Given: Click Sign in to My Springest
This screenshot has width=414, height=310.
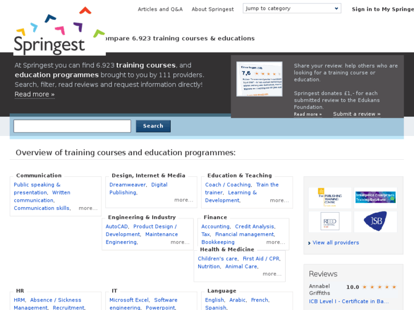Looking at the screenshot, I should (383, 9).
